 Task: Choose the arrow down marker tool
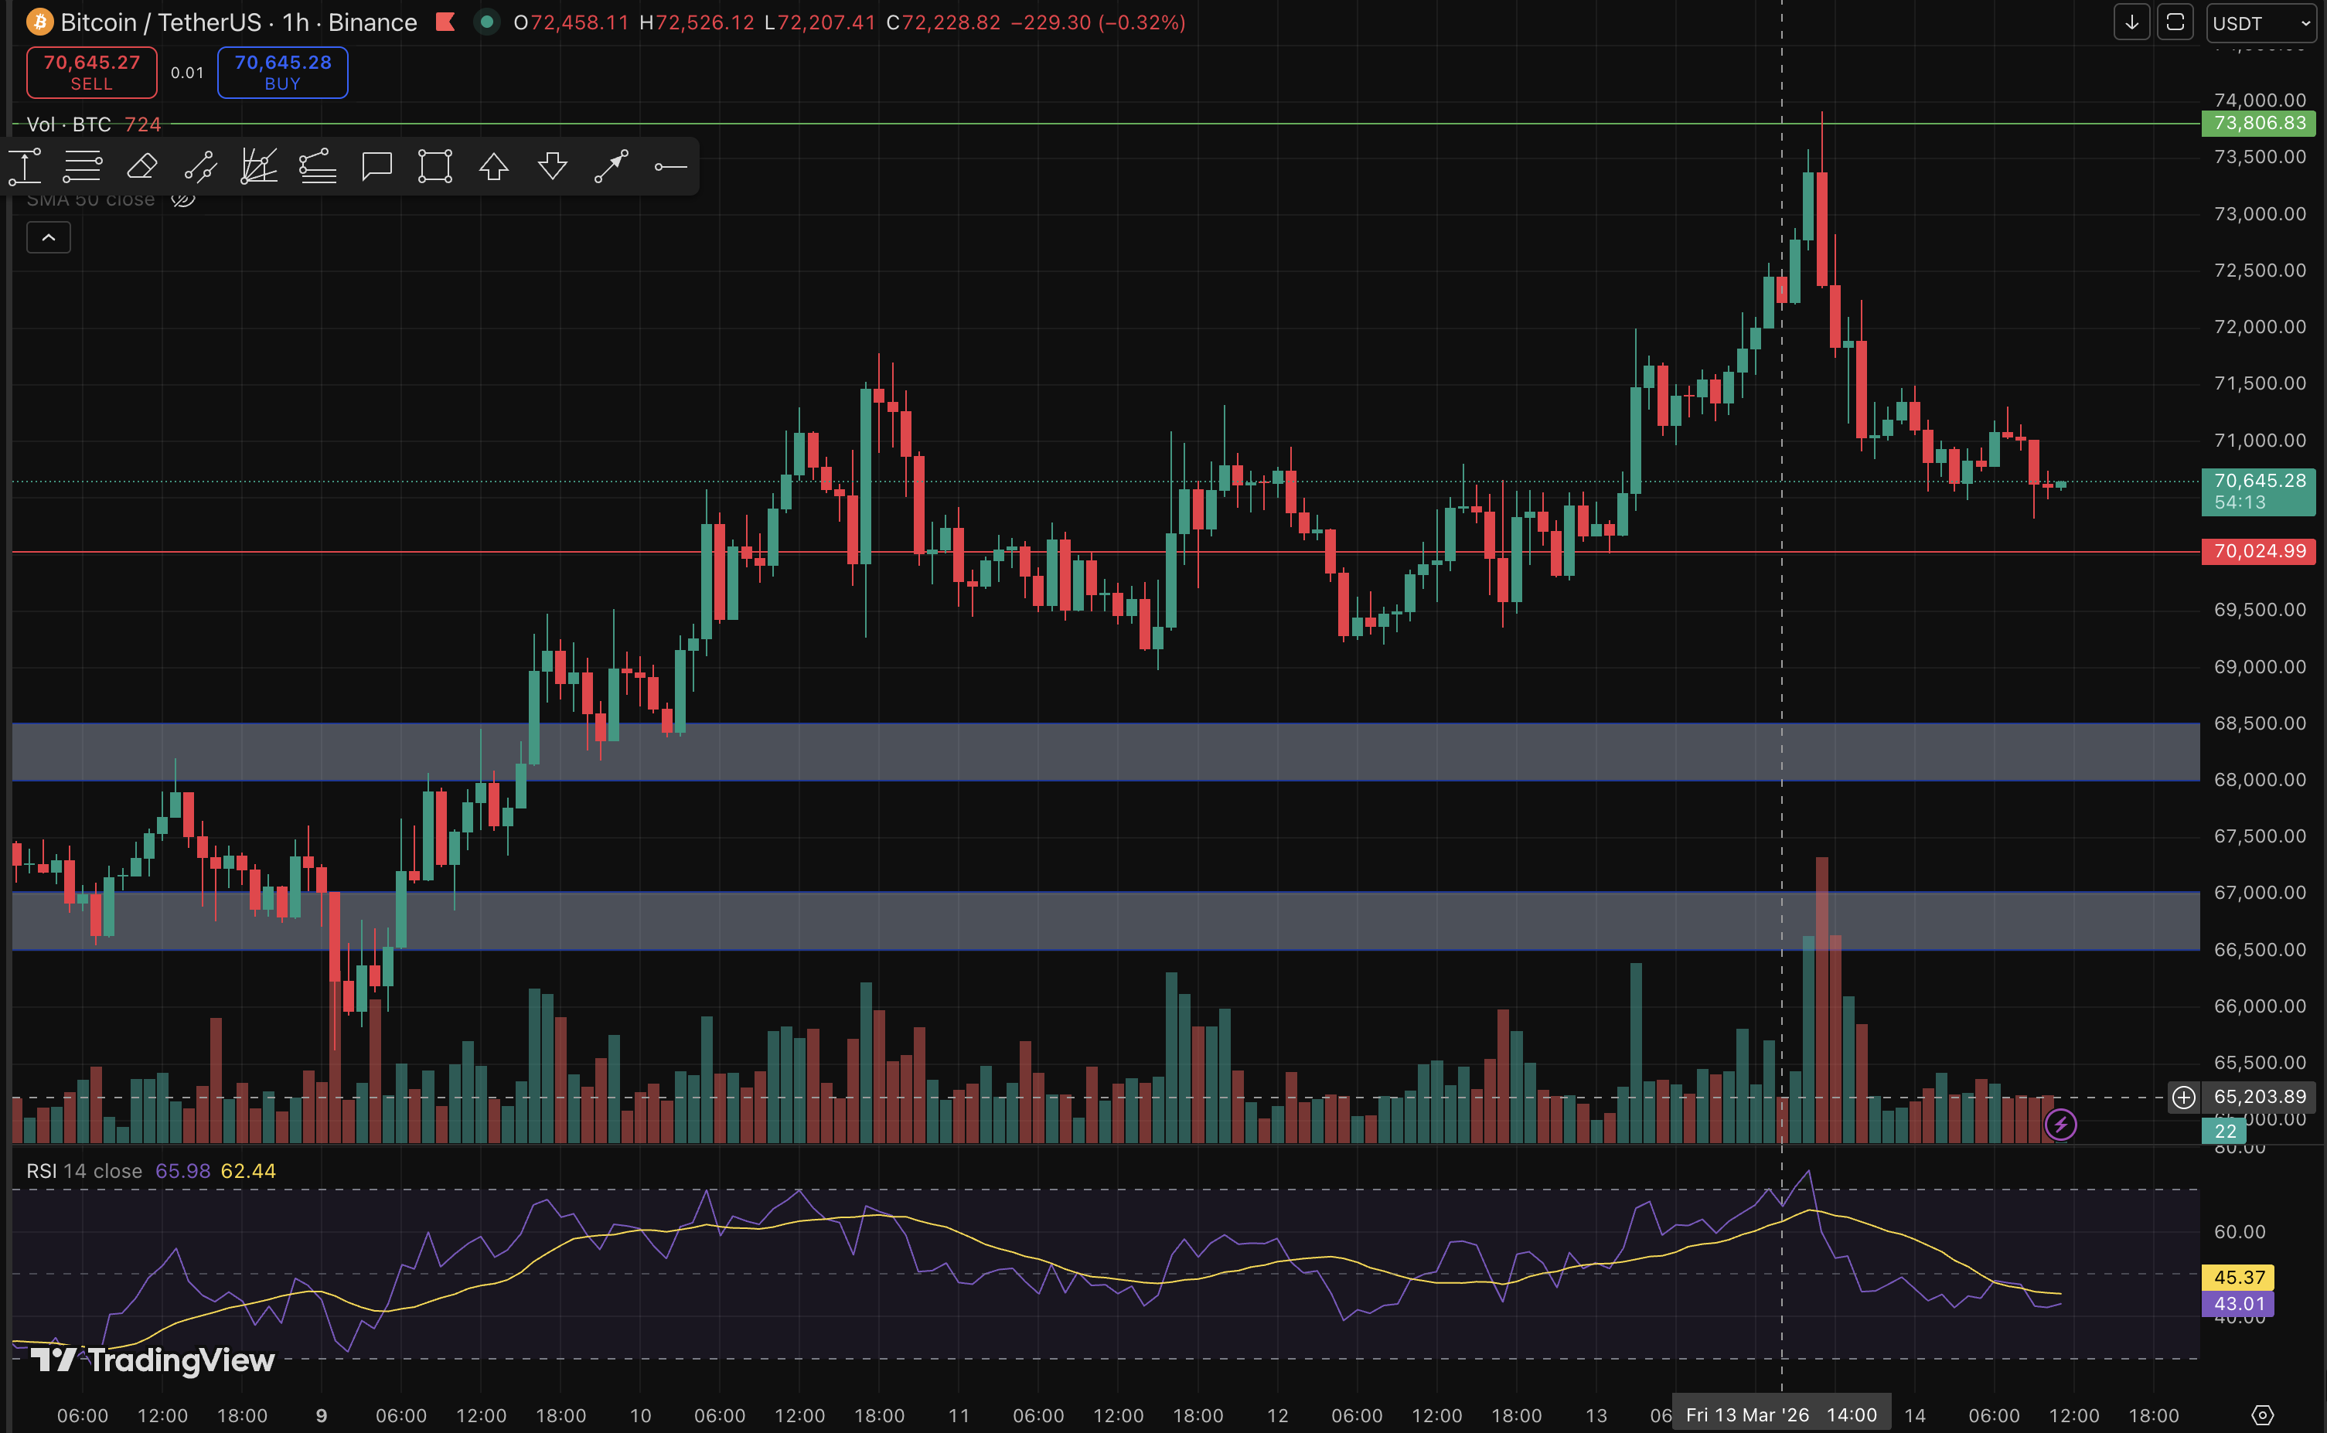[553, 167]
